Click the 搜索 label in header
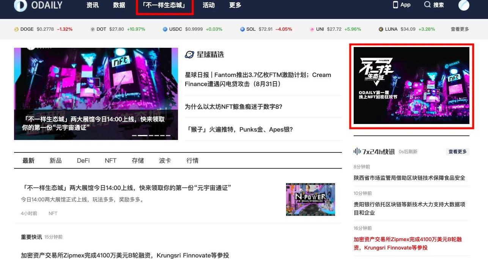This screenshot has width=488, height=259. coord(439,5)
